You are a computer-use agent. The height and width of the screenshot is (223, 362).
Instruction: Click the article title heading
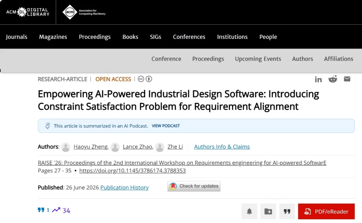pos(178,100)
